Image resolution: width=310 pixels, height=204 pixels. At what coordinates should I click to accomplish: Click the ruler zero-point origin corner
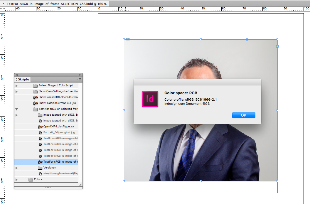(x=2, y=9)
